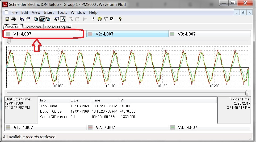Restore the inner document window
Image resolution: width=256 pixels, height=142 pixels.
coord(243,12)
